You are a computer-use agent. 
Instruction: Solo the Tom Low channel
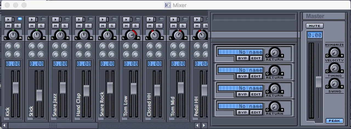point(135,26)
